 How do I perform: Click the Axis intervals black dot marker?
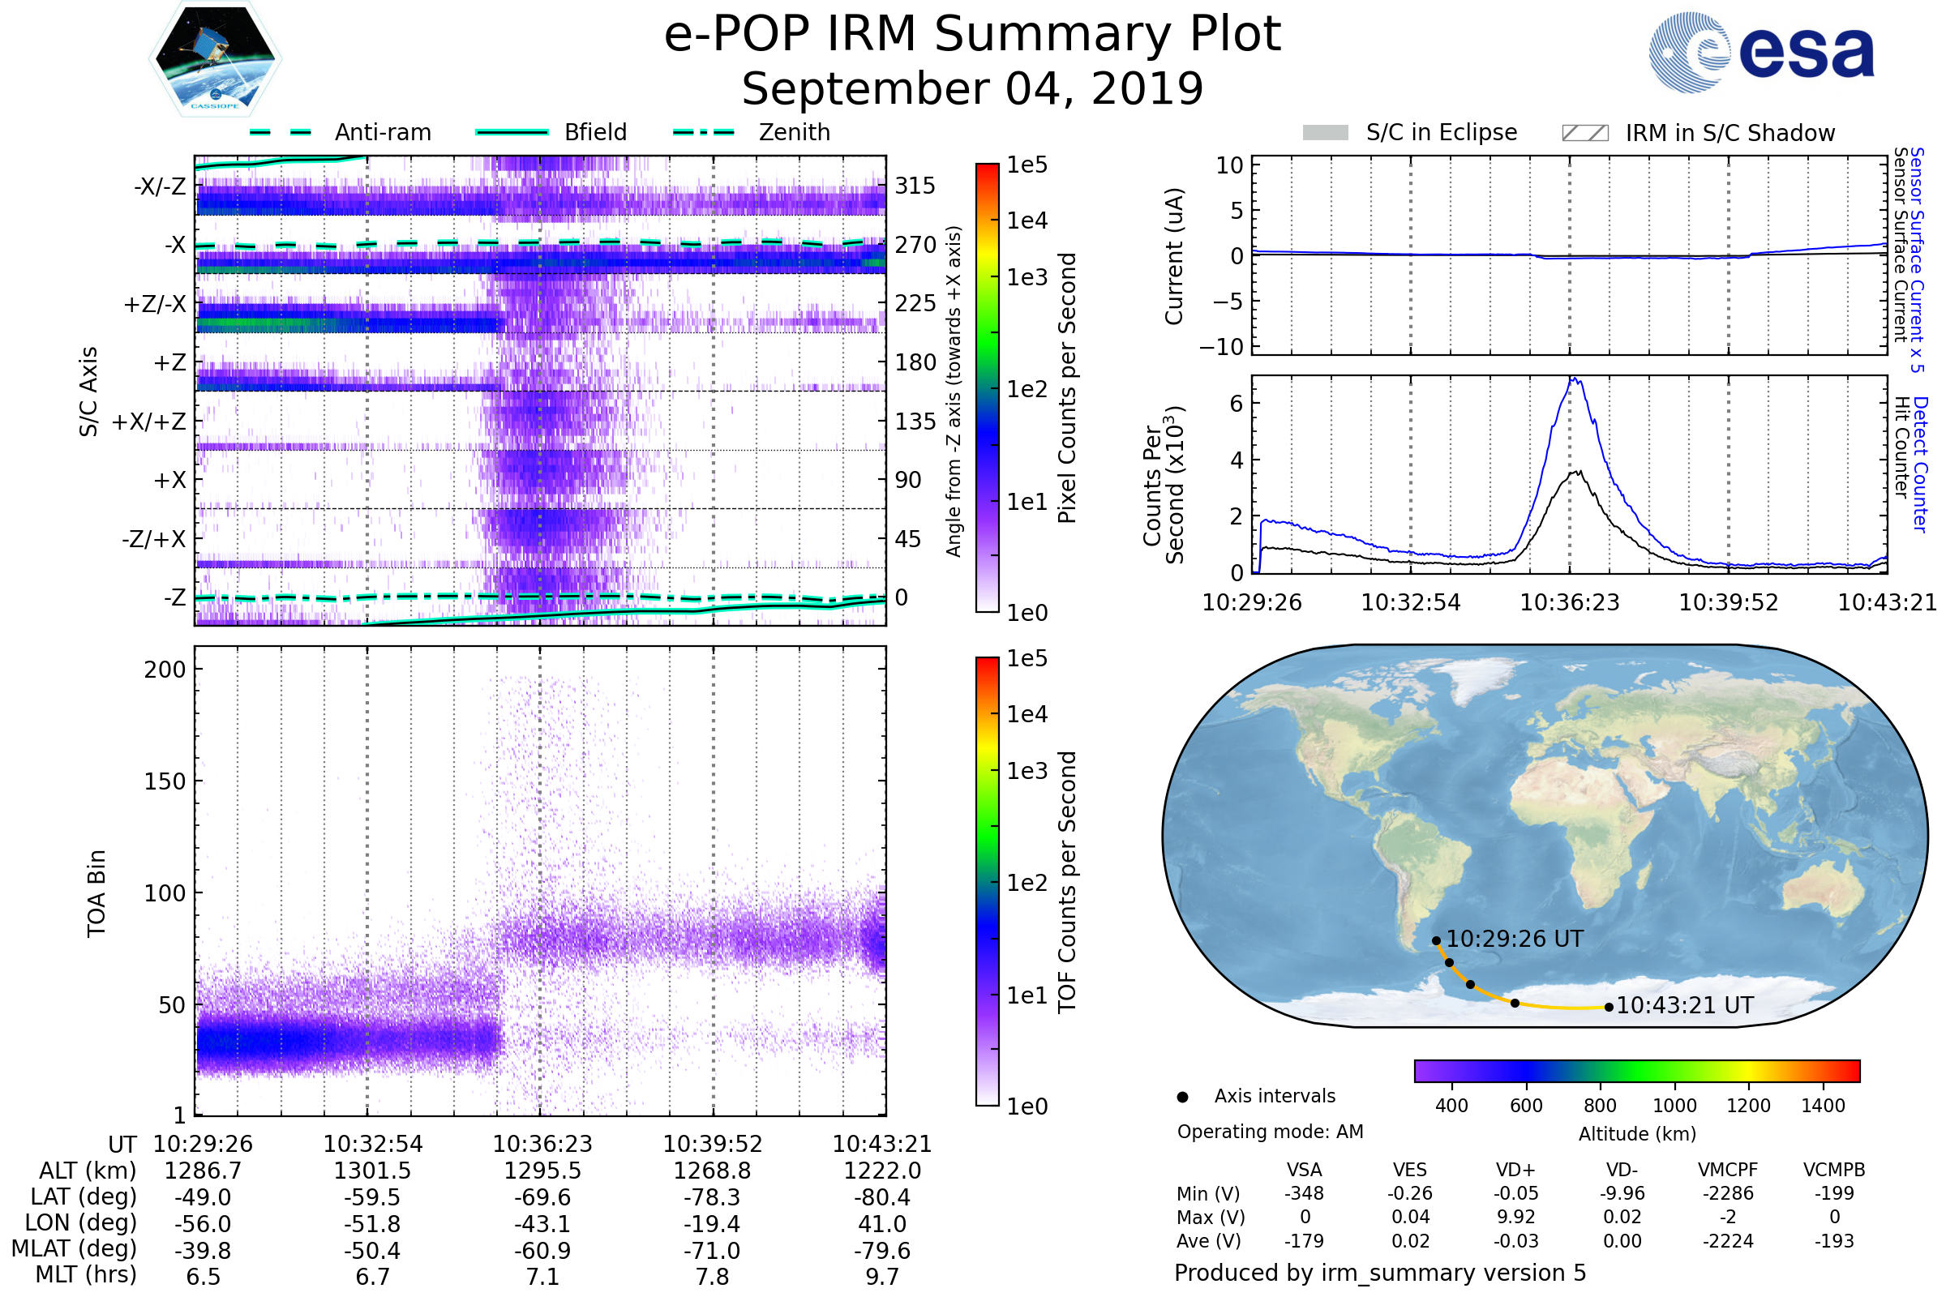coord(1182,1097)
